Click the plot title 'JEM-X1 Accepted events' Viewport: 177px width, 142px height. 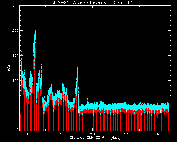point(79,2)
